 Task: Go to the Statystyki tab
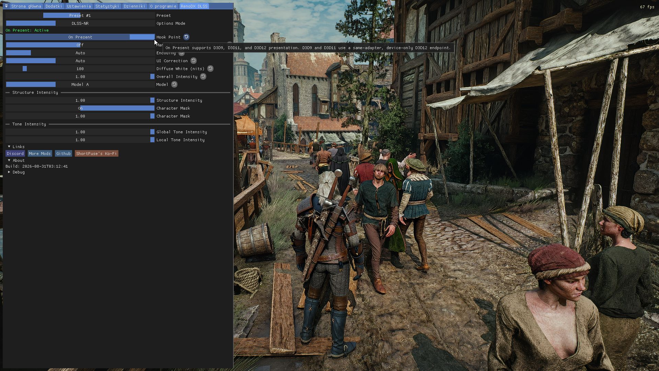coord(107,6)
